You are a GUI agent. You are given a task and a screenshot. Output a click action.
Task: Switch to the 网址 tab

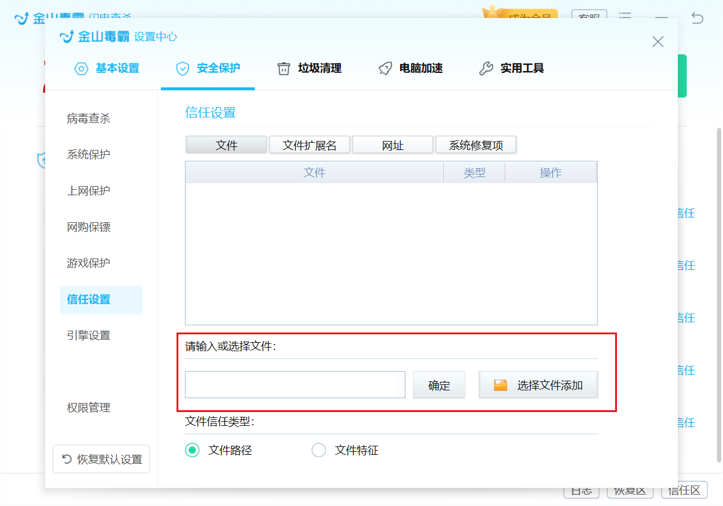(393, 145)
